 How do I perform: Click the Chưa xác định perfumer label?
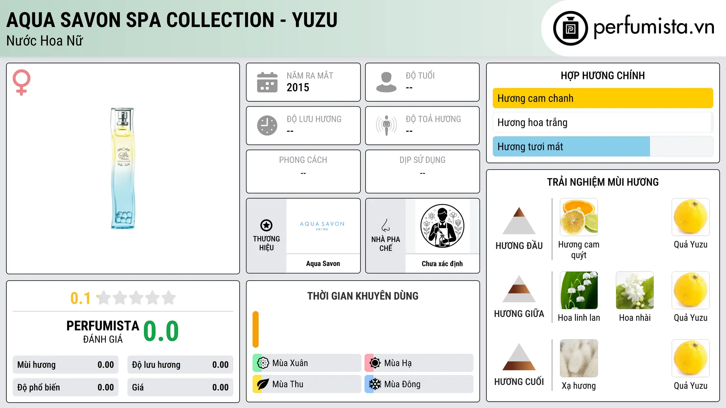click(442, 263)
